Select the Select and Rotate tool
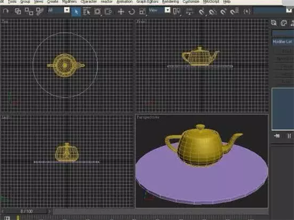 131,12
